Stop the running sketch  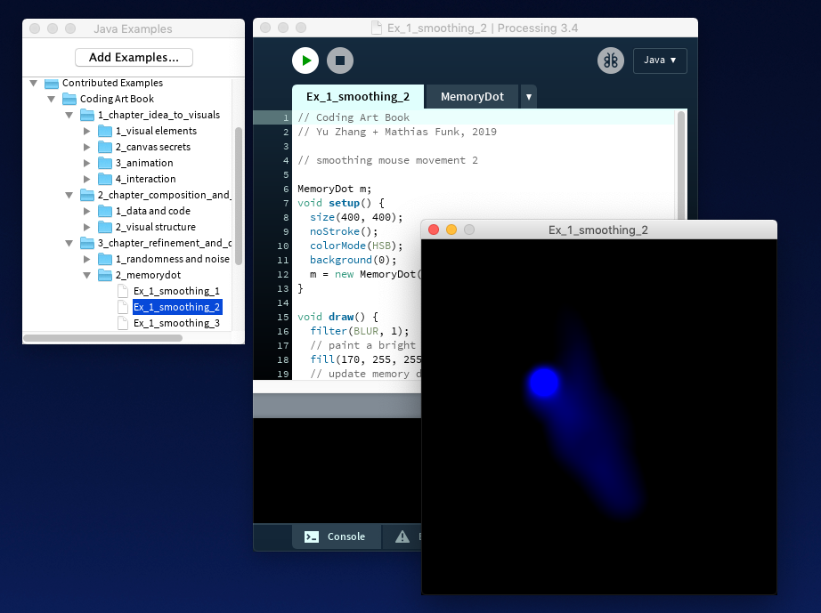coord(342,60)
